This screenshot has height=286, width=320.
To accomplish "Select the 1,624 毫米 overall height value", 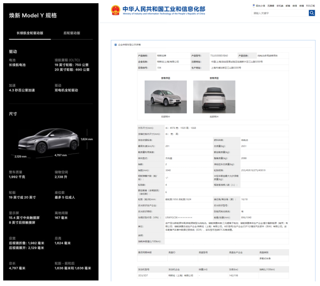I will (x=62, y=243).
